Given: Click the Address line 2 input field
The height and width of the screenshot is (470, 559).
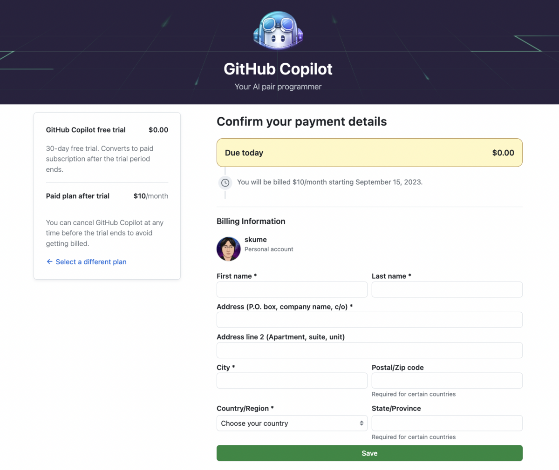Looking at the screenshot, I should (369, 350).
